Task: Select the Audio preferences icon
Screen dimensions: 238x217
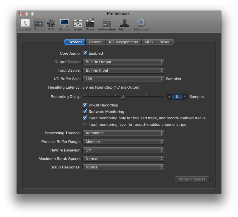Action: (x=39, y=25)
